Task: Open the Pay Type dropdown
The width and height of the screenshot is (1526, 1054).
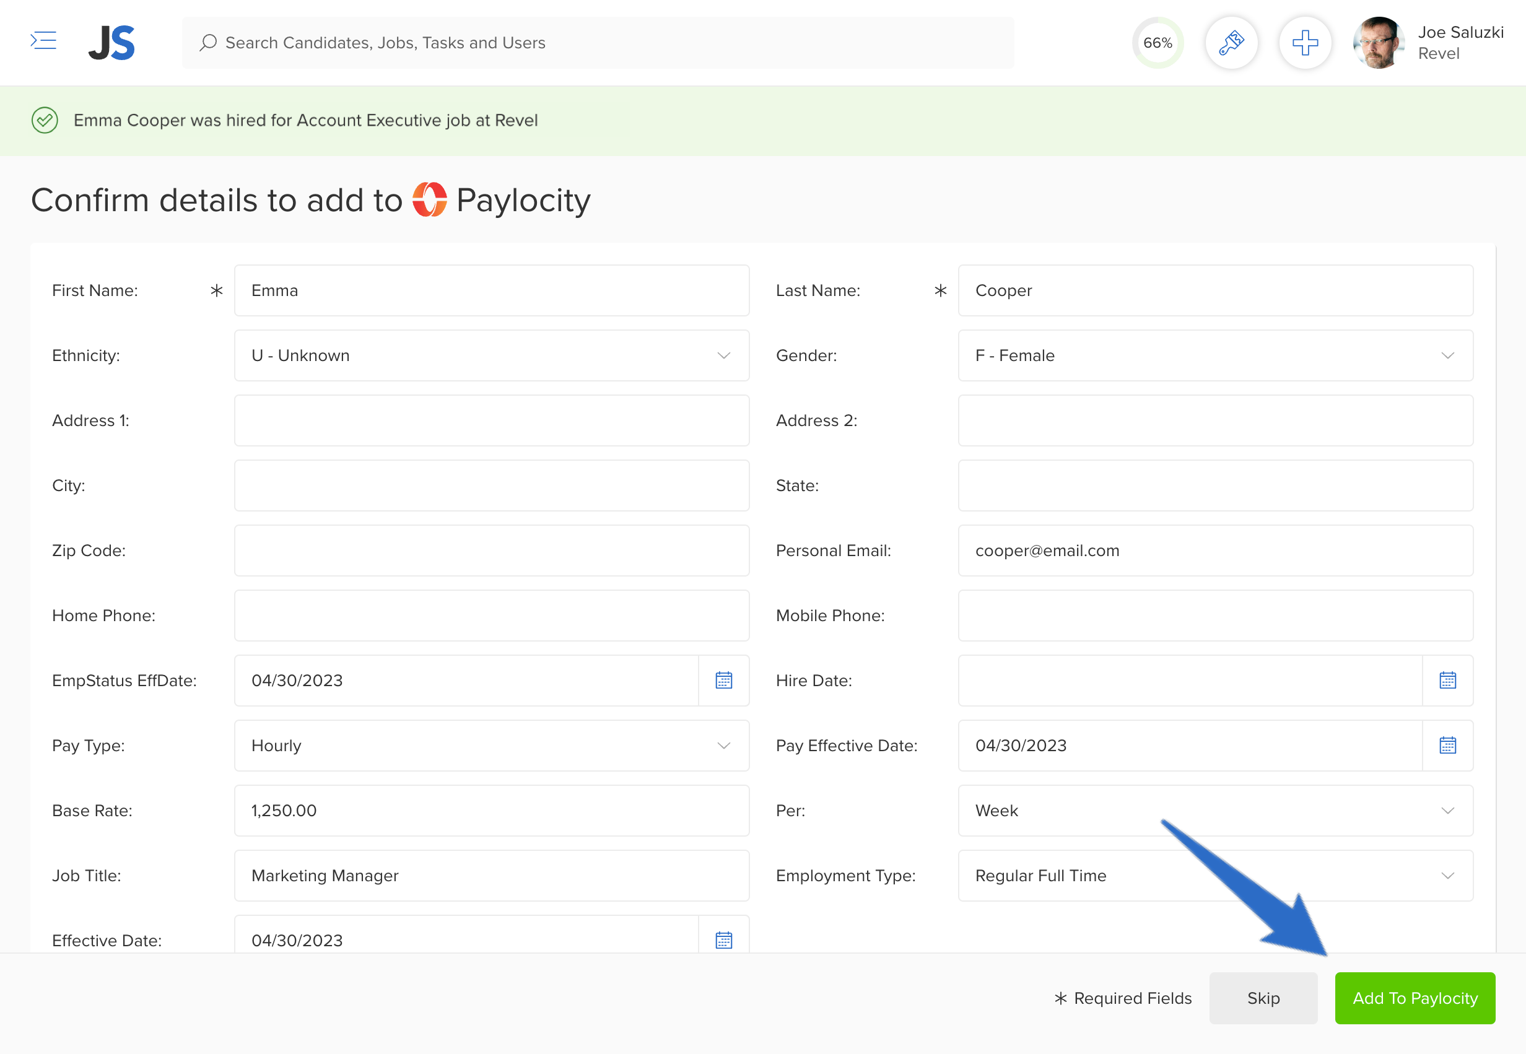Action: [492, 746]
